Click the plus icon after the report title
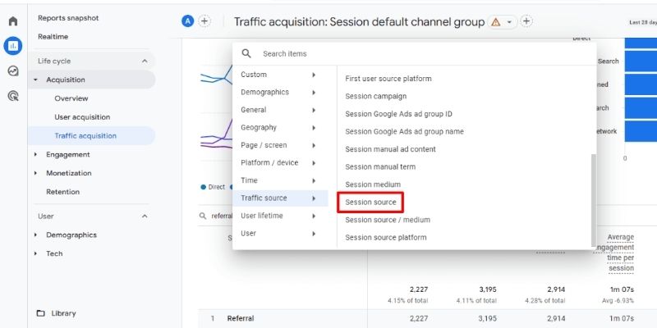Viewport: 657px width, 328px height. (526, 21)
